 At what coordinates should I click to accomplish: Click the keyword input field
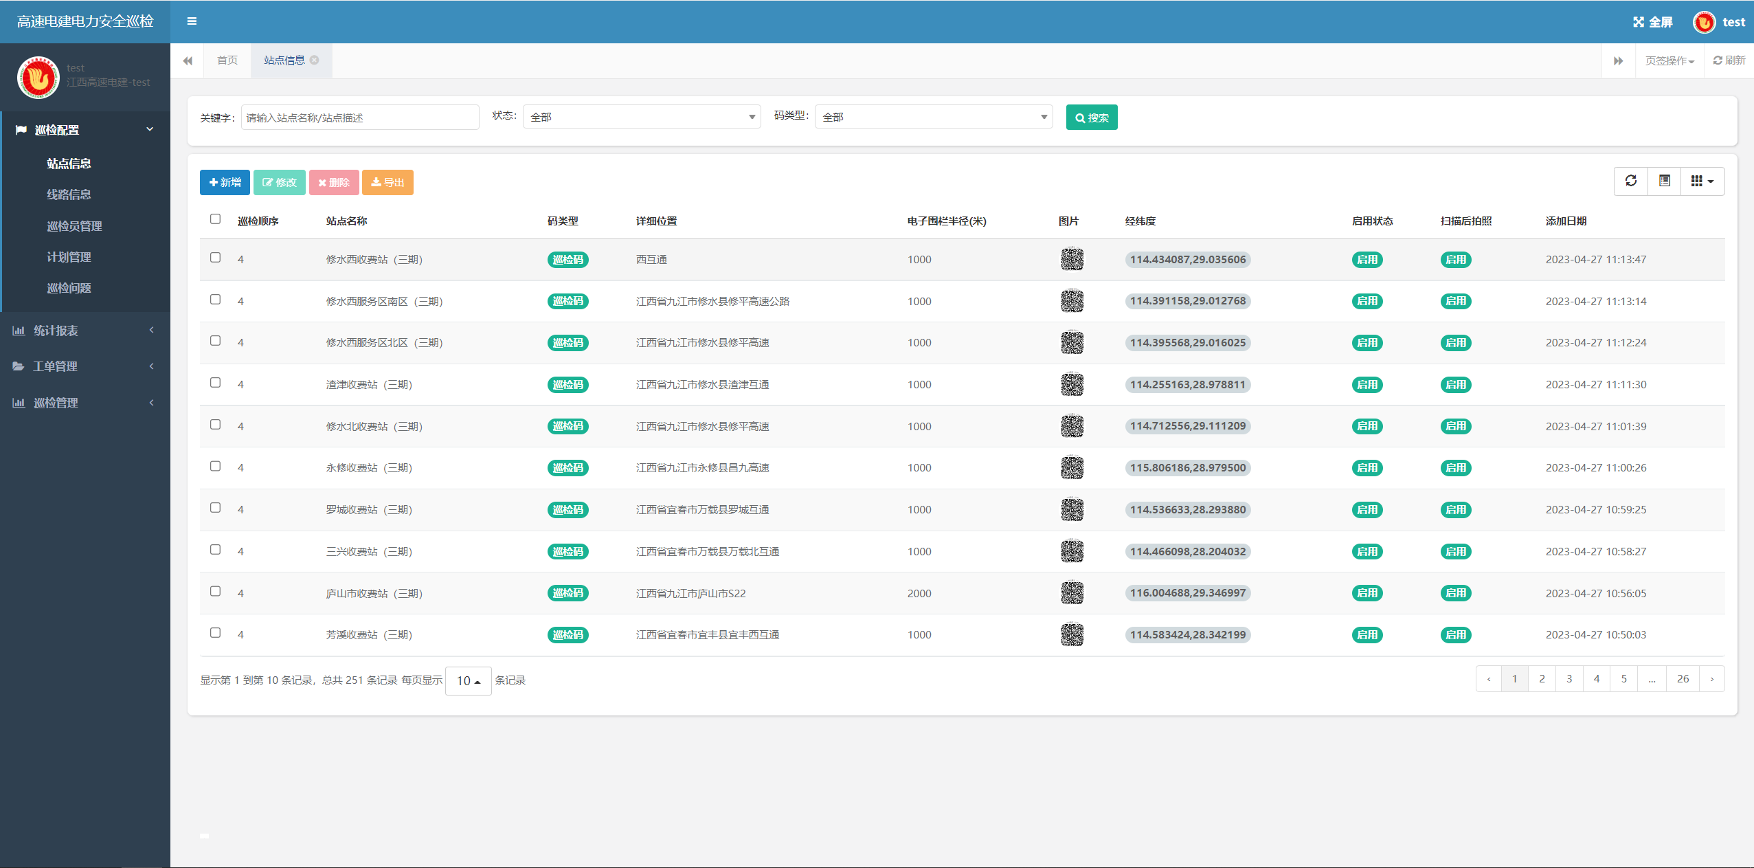[359, 118]
